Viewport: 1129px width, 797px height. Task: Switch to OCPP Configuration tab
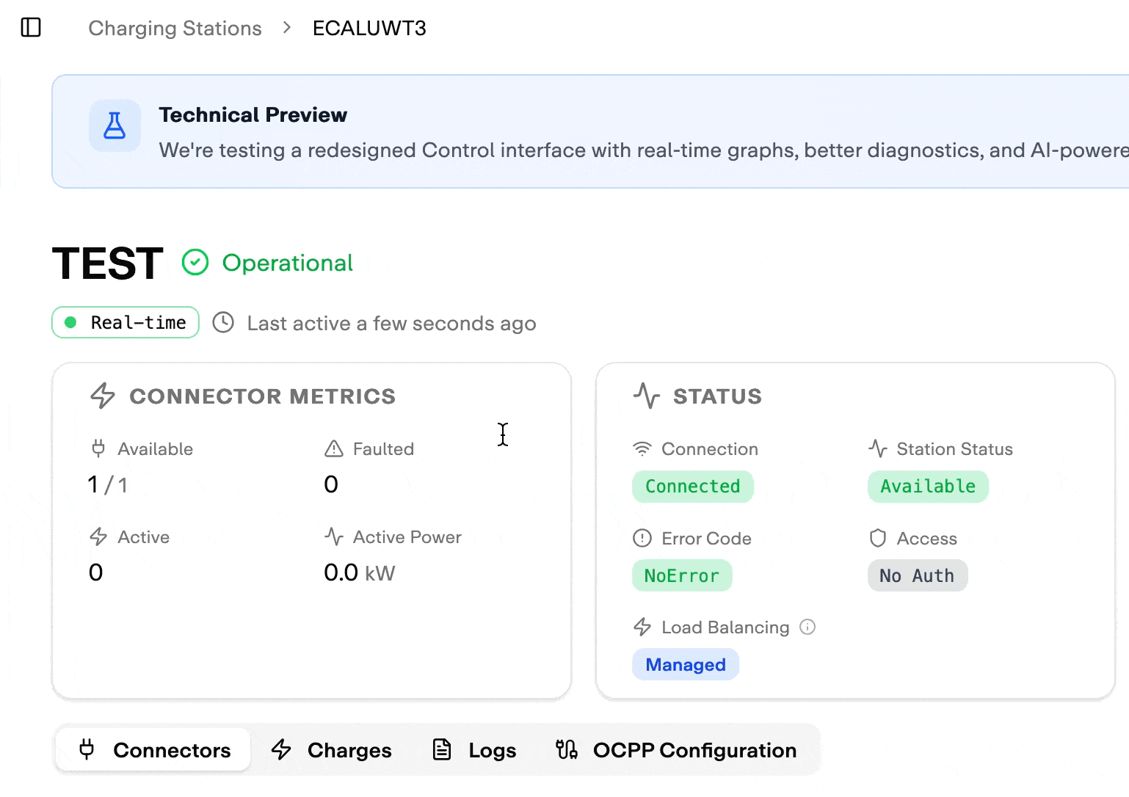click(676, 750)
